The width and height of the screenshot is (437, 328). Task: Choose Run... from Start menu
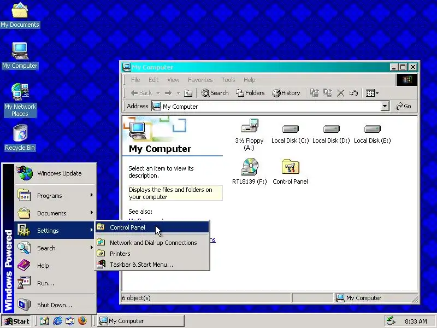55,283
